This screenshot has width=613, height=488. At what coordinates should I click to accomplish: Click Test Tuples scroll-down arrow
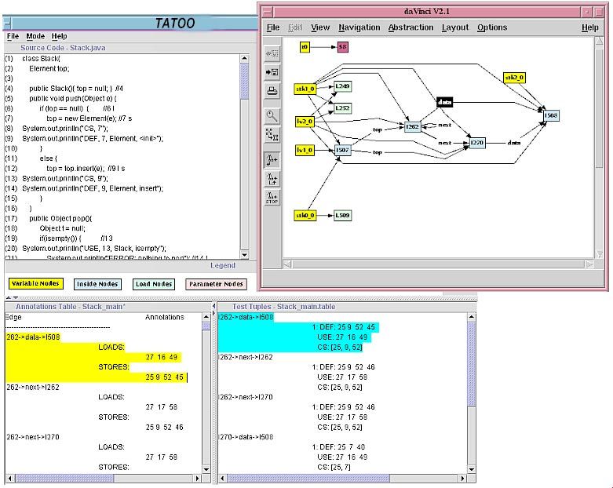pyautogui.click(x=472, y=469)
